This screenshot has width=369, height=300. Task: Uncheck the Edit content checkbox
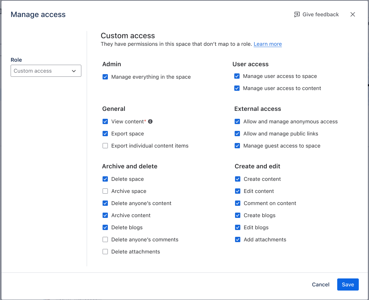tap(238, 191)
